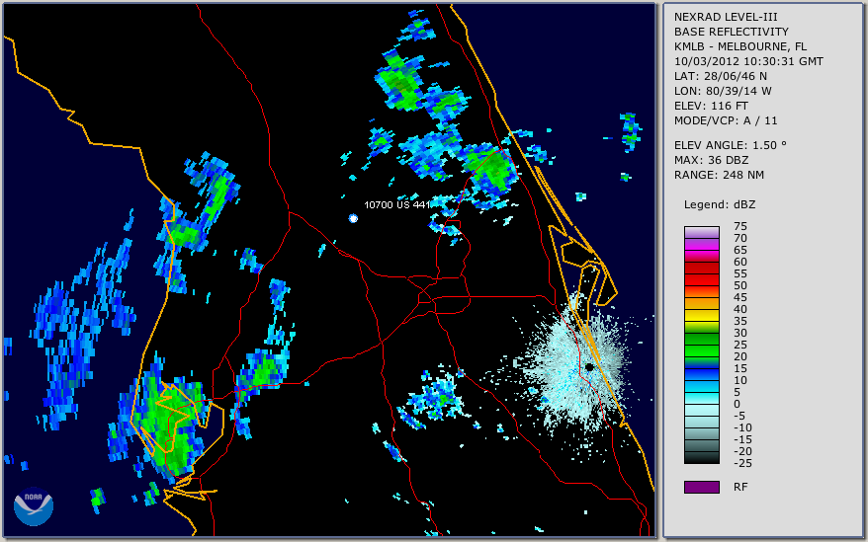This screenshot has width=868, height=542.
Task: Click the purple RF color swatch
Action: coord(702,487)
